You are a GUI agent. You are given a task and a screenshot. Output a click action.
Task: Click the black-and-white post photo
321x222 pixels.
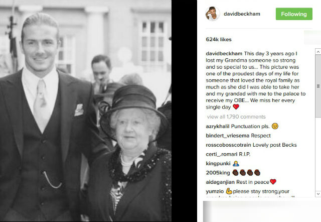pyautogui.click(x=86, y=111)
